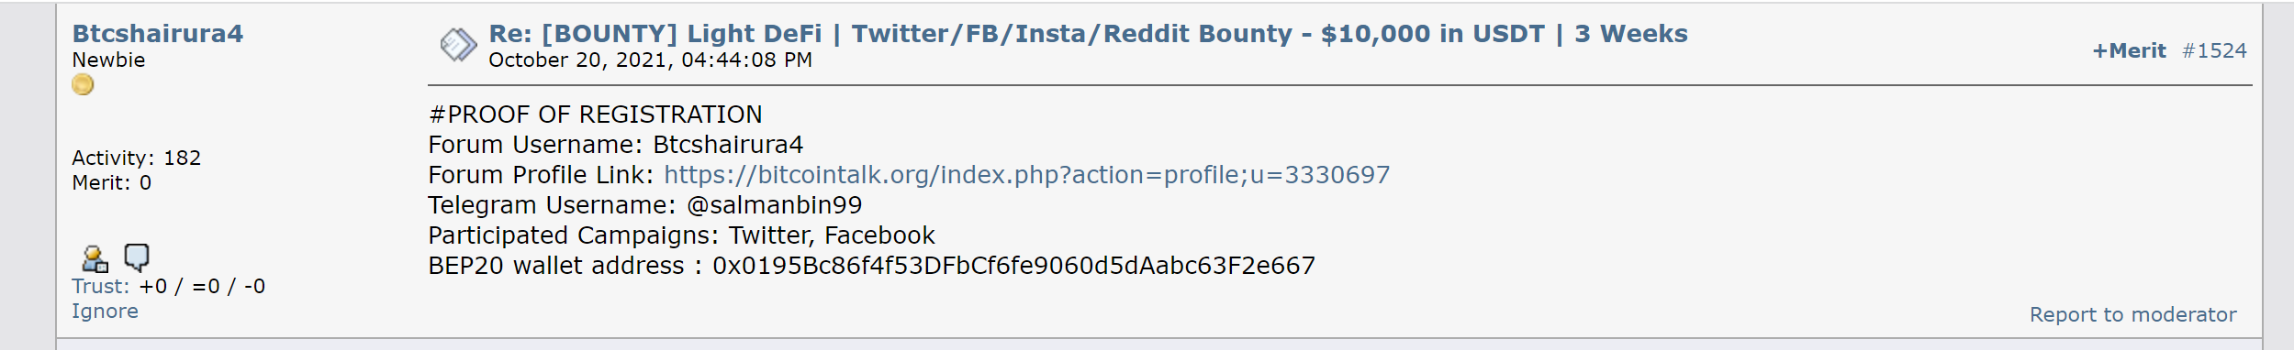
Task: Click the October 20, 2021 post timestamp
Action: click(x=650, y=60)
